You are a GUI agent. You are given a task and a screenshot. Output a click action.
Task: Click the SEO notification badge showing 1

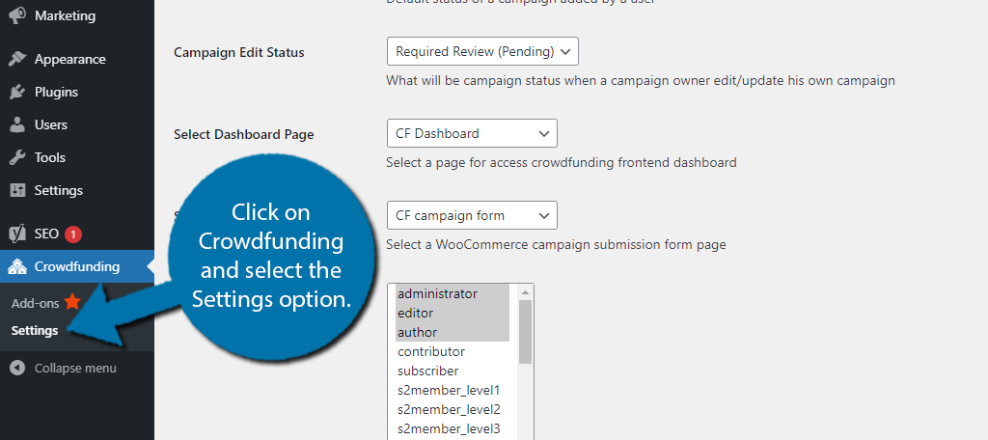point(73,234)
